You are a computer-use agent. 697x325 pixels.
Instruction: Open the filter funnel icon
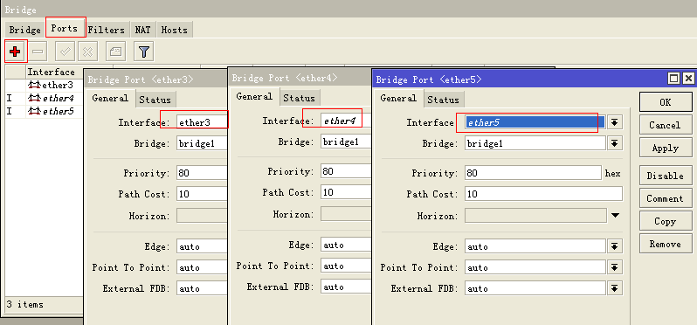click(x=143, y=52)
